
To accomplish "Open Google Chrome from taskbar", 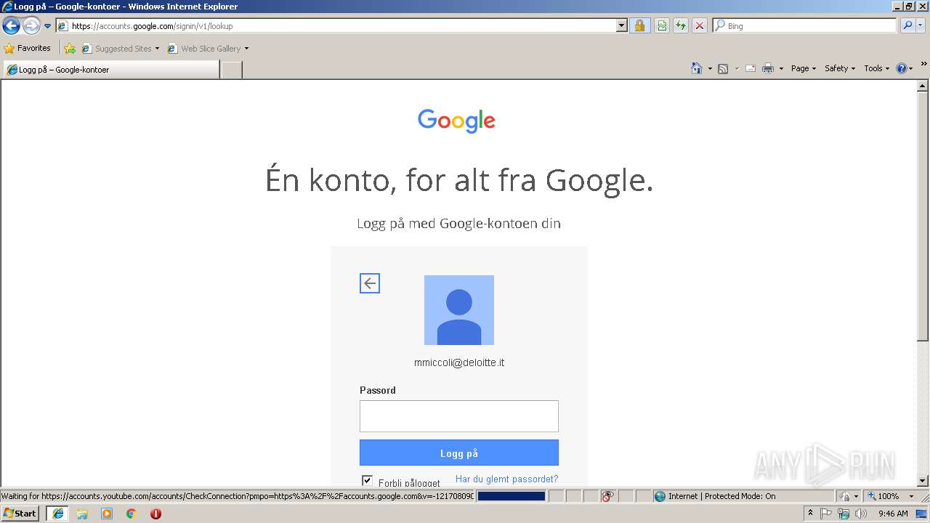I will [132, 514].
